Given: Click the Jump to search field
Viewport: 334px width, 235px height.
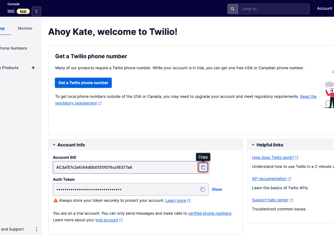Looking at the screenshot, I should pos(273,9).
